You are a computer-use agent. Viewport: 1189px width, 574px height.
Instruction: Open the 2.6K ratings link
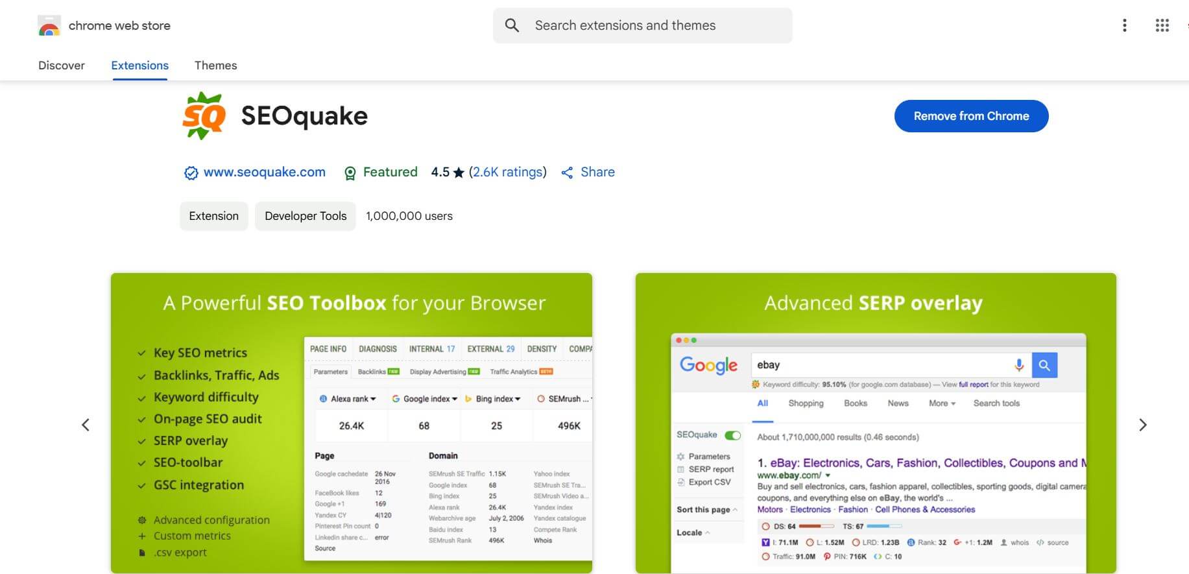[508, 172]
